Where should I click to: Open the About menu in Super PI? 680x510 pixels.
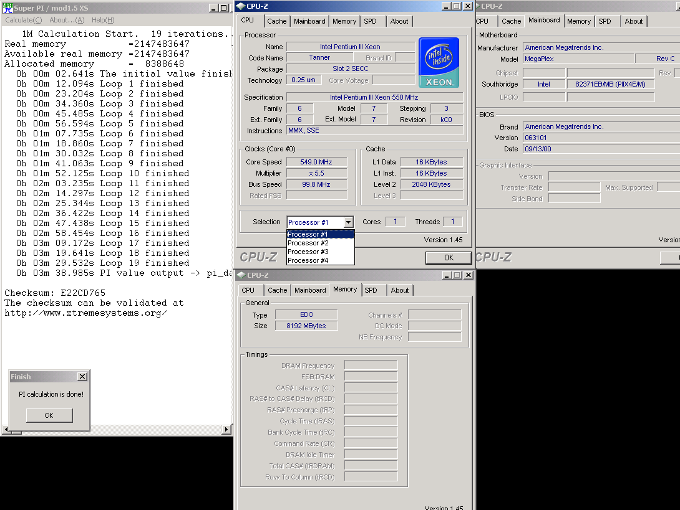click(67, 20)
